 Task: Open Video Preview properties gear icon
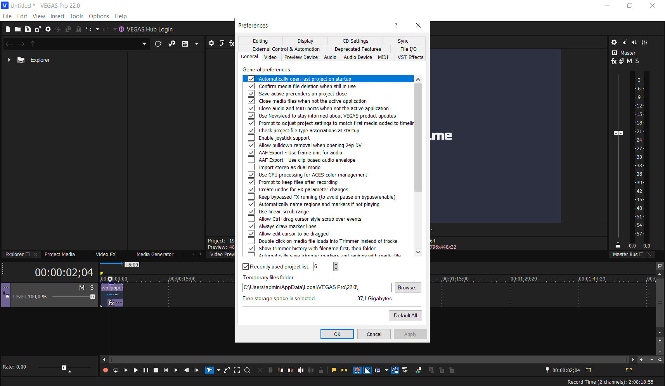211,43
